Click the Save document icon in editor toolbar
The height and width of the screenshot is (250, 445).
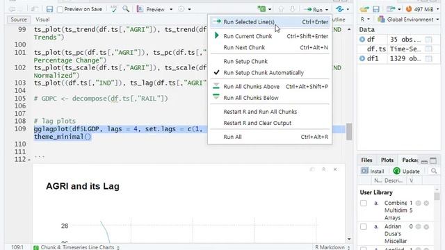pos(49,9)
